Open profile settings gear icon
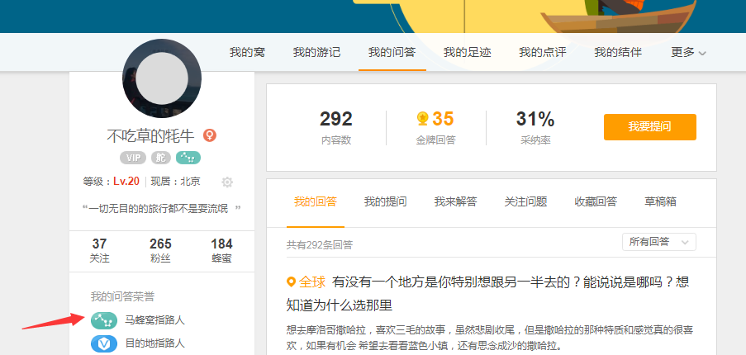Viewport: 746px width, 355px height. click(227, 182)
